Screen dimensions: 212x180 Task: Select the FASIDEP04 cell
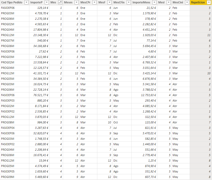15,128
